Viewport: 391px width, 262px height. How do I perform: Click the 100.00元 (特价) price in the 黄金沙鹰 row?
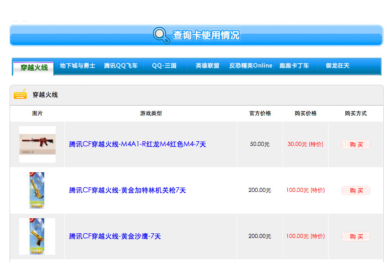tap(305, 236)
